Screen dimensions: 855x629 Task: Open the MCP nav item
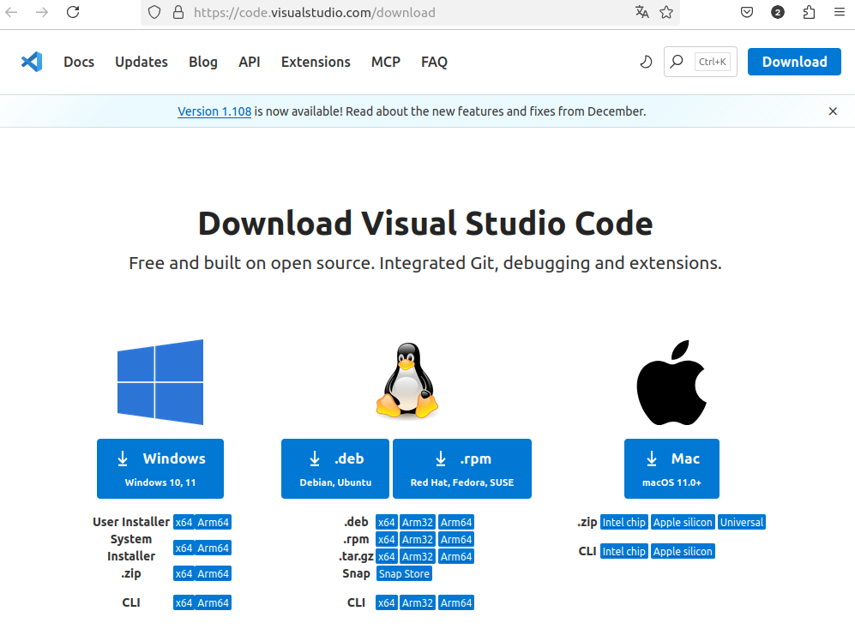click(x=386, y=62)
